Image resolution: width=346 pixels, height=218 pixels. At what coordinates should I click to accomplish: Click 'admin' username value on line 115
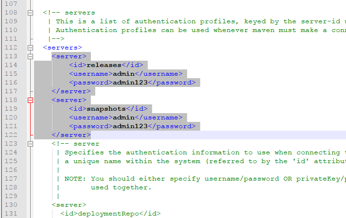[x=123, y=74]
